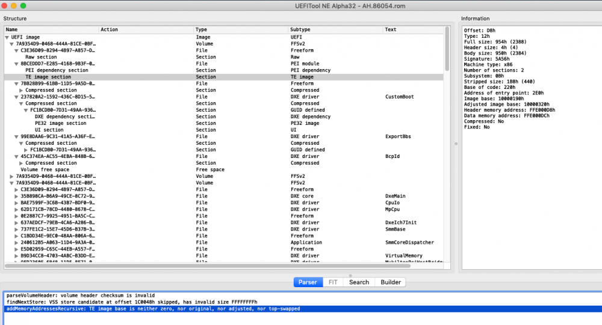Viewport: 602px width, 325px height.
Task: Select the Raw section row
Action: click(x=224, y=57)
